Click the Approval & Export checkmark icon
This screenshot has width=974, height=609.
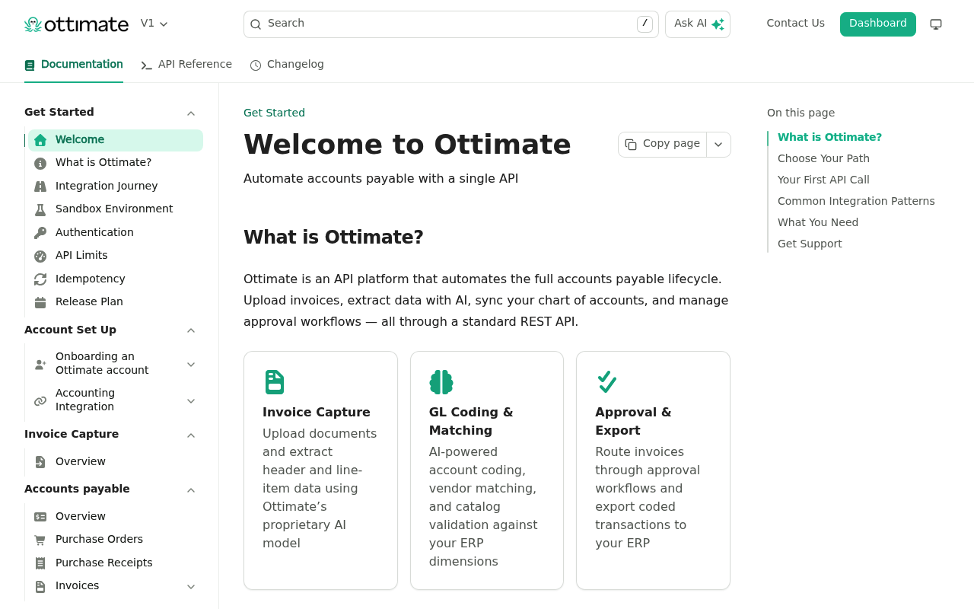607,382
